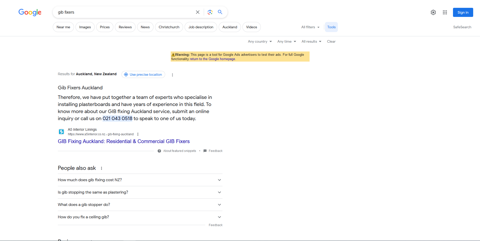Open the All results dropdown

(x=311, y=41)
